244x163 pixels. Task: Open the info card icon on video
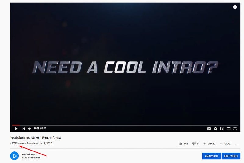click(235, 7)
